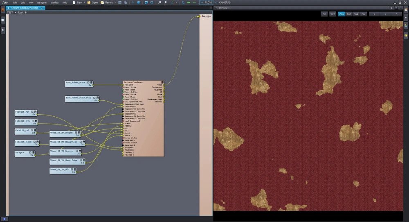Open options icon on Torn_Fabric_Mask_Disp node
The image size is (409, 222).
[x=98, y=97]
